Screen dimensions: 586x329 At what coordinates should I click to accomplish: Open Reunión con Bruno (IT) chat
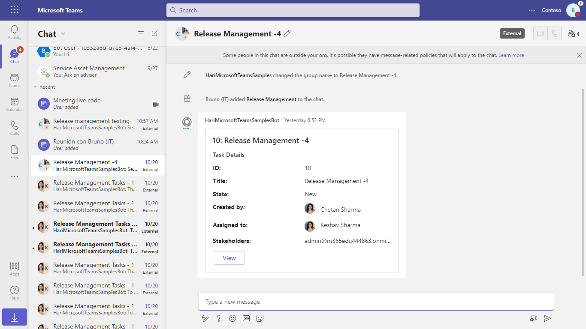98,145
